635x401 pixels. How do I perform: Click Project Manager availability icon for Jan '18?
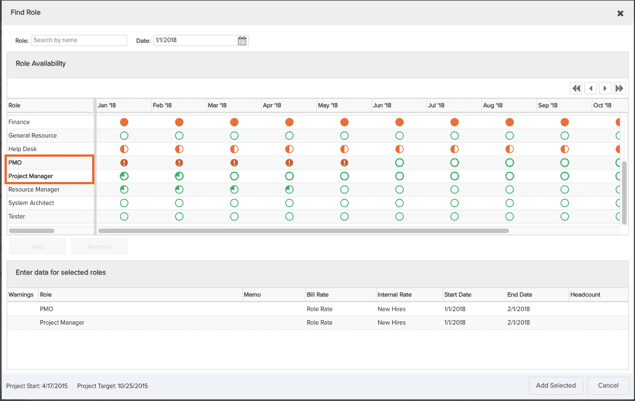124,176
